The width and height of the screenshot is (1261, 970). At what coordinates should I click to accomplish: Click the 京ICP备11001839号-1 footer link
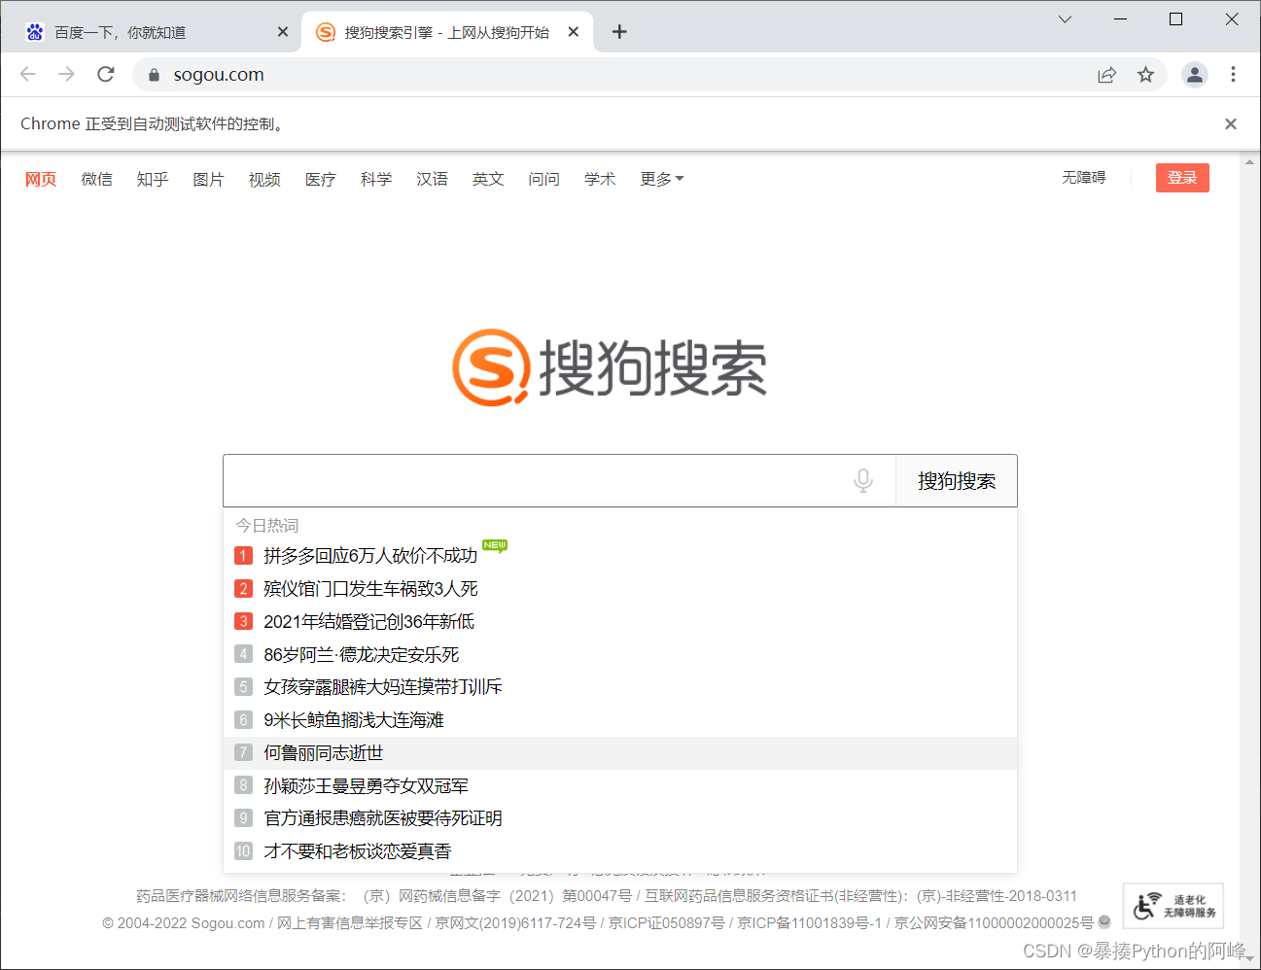pyautogui.click(x=810, y=922)
